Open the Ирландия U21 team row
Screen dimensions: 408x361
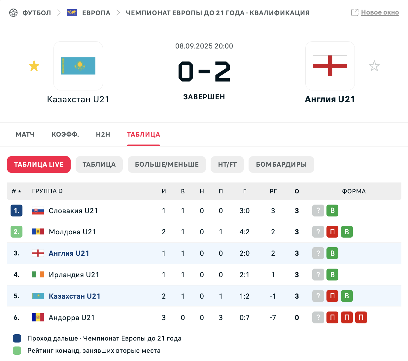(204, 275)
